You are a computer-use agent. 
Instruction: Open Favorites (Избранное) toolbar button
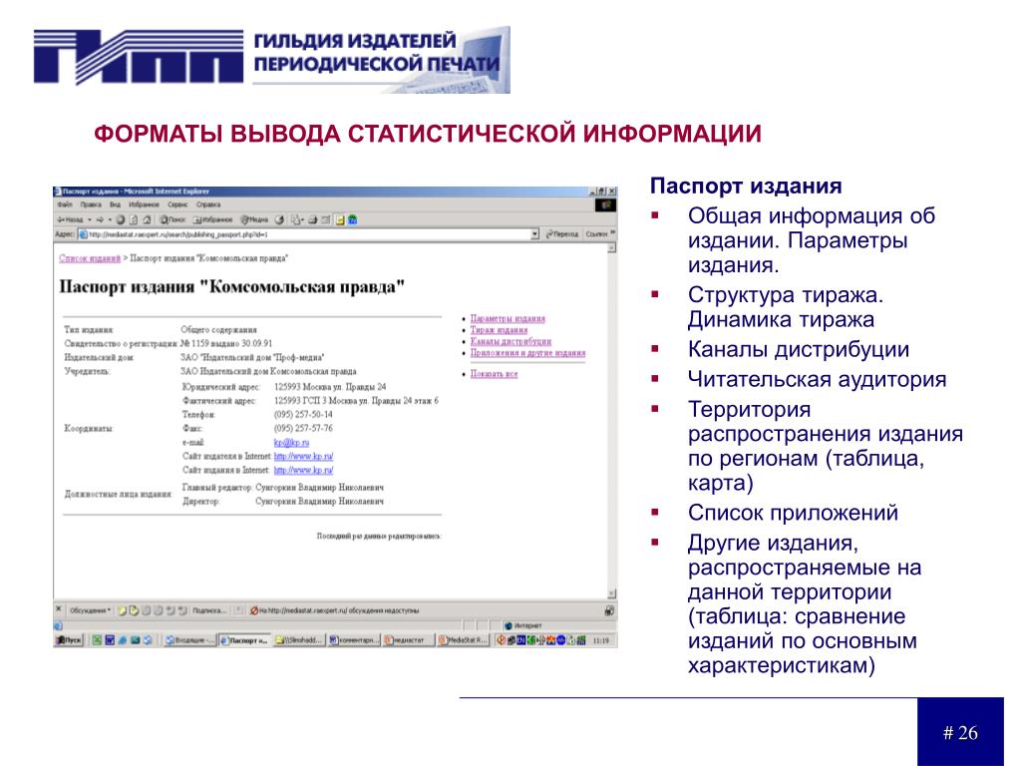[213, 219]
